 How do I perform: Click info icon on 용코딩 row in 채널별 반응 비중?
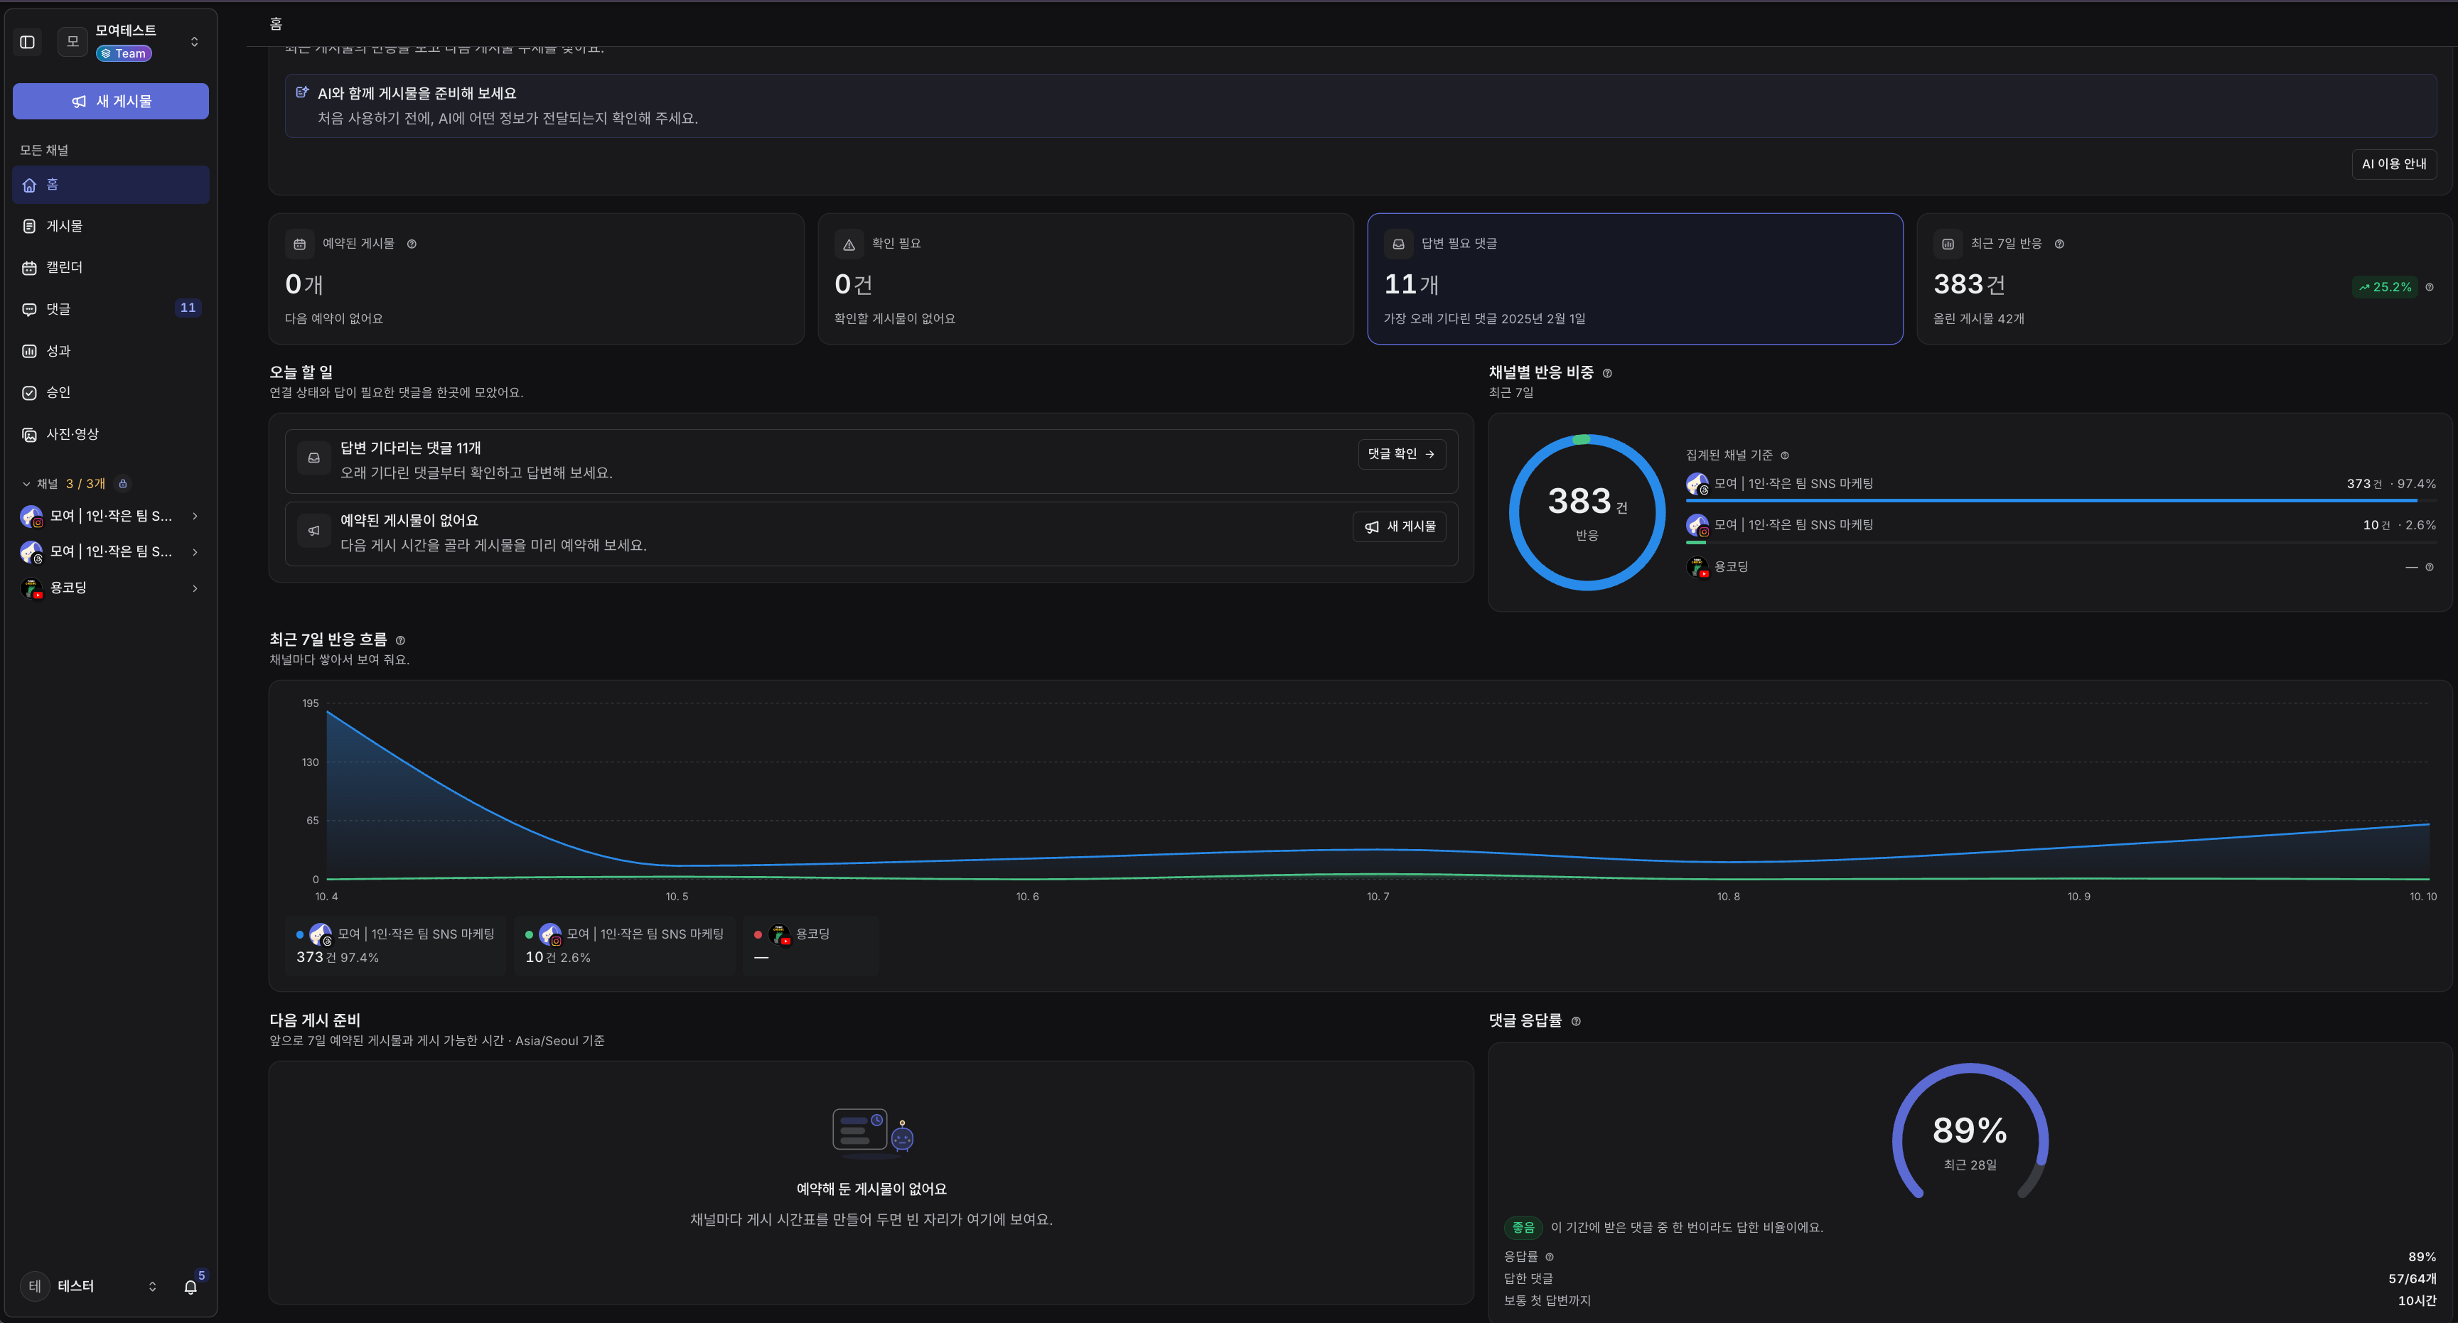click(x=2430, y=568)
